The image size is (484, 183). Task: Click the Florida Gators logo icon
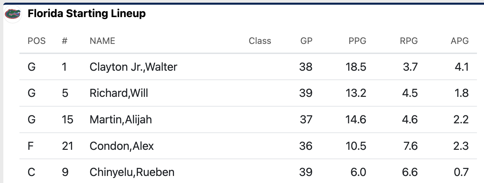pyautogui.click(x=12, y=14)
